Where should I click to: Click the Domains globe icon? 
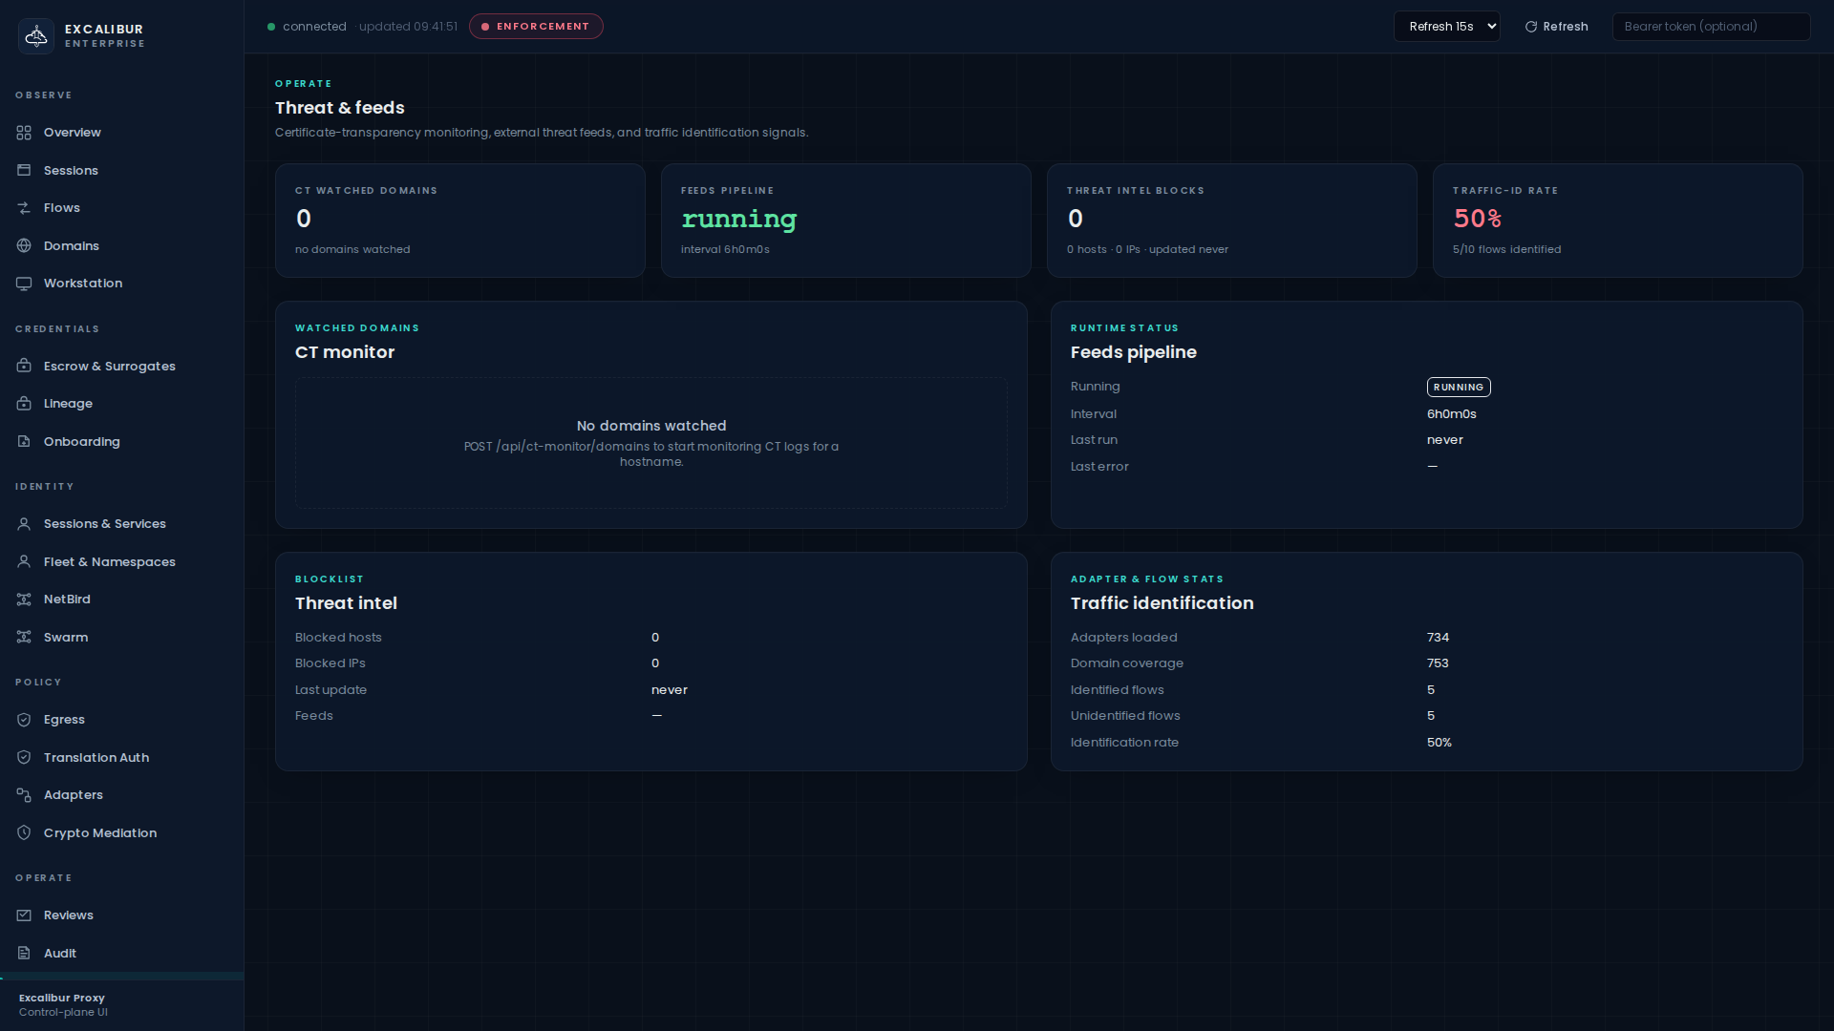point(24,246)
